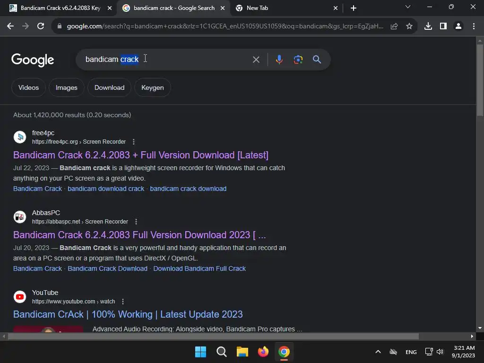
Task: Open a new tab with the plus button
Action: tap(354, 8)
